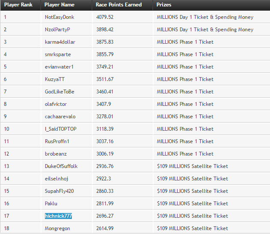270x234 pixels.
Task: Click the Player Name column header
Action: tap(59, 5)
